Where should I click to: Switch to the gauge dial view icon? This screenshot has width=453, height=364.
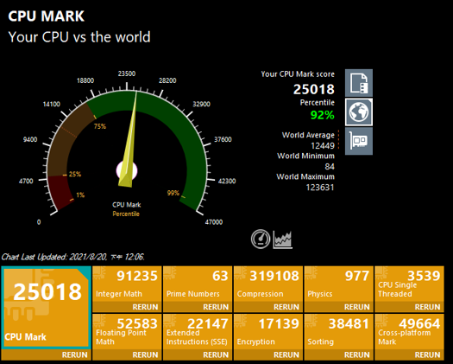click(x=261, y=239)
